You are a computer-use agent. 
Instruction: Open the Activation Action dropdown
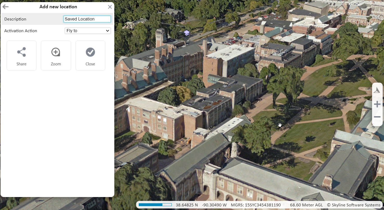pos(88,31)
